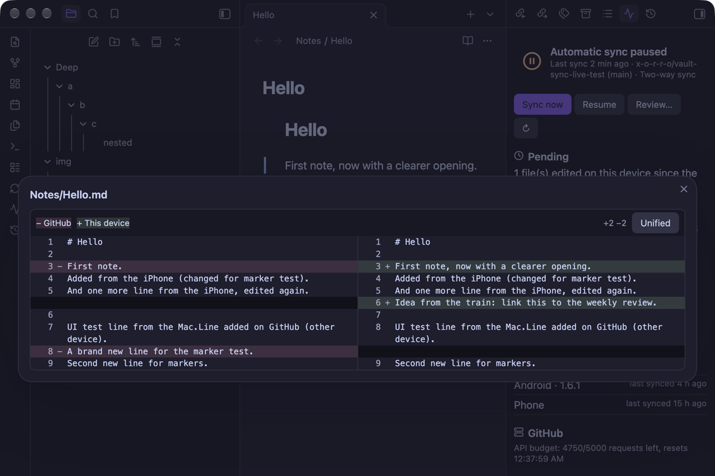
Task: Open graph view from the ribbon
Action: click(15, 62)
